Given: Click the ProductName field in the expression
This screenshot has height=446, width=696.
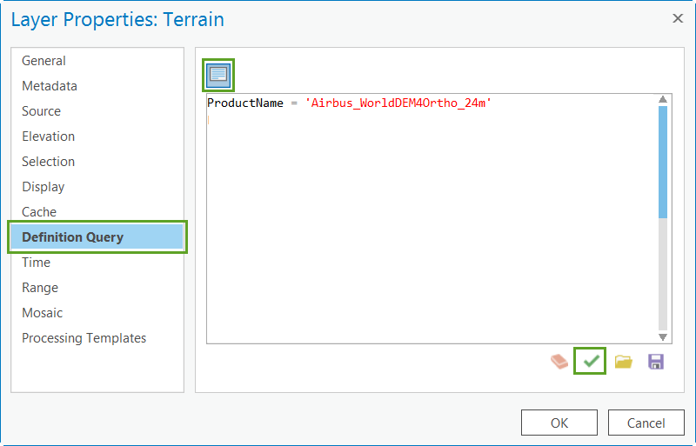Looking at the screenshot, I should (x=245, y=103).
